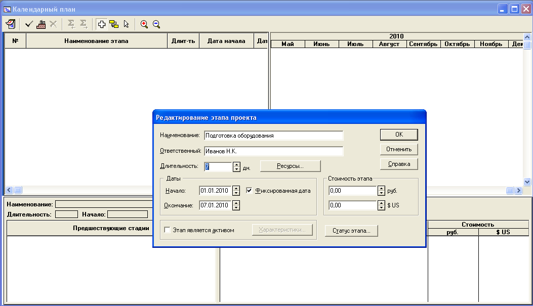The width and height of the screenshot is (533, 306).
Task: Increase the Окончание date with up arrow
Action: [x=236, y=202]
